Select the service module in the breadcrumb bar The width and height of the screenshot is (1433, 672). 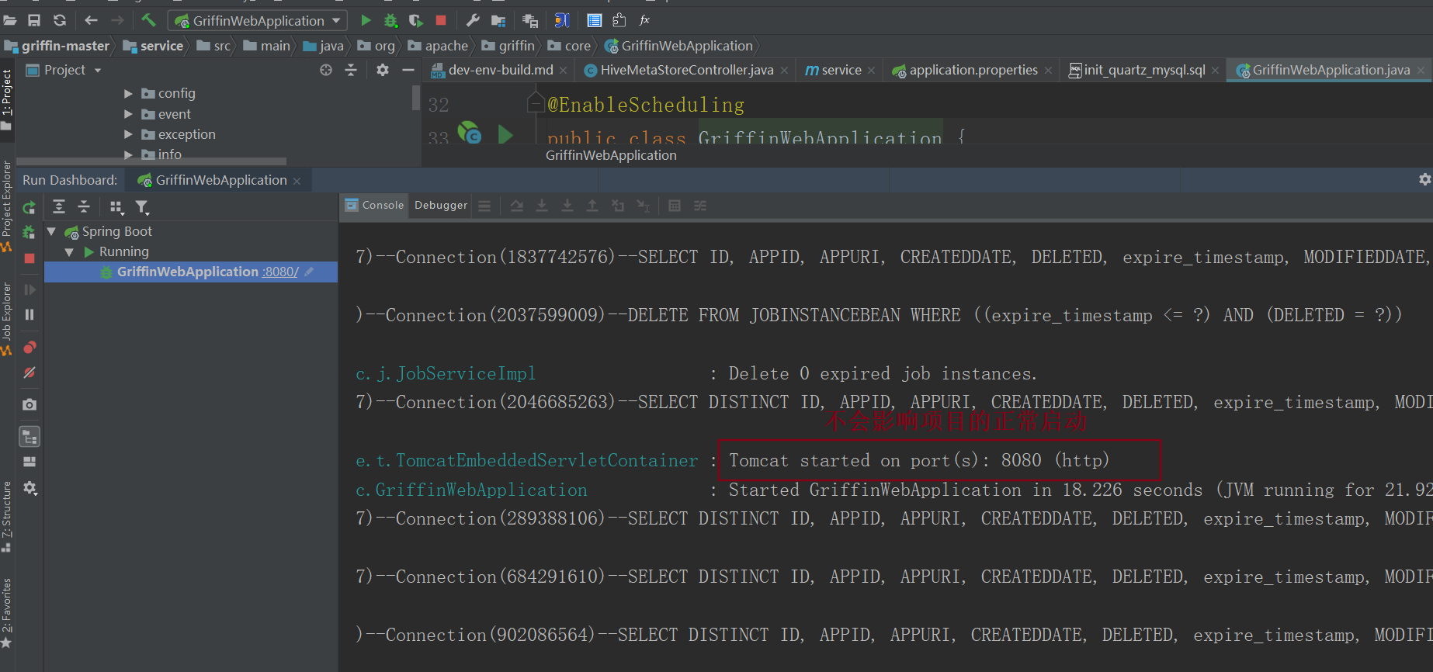(154, 46)
